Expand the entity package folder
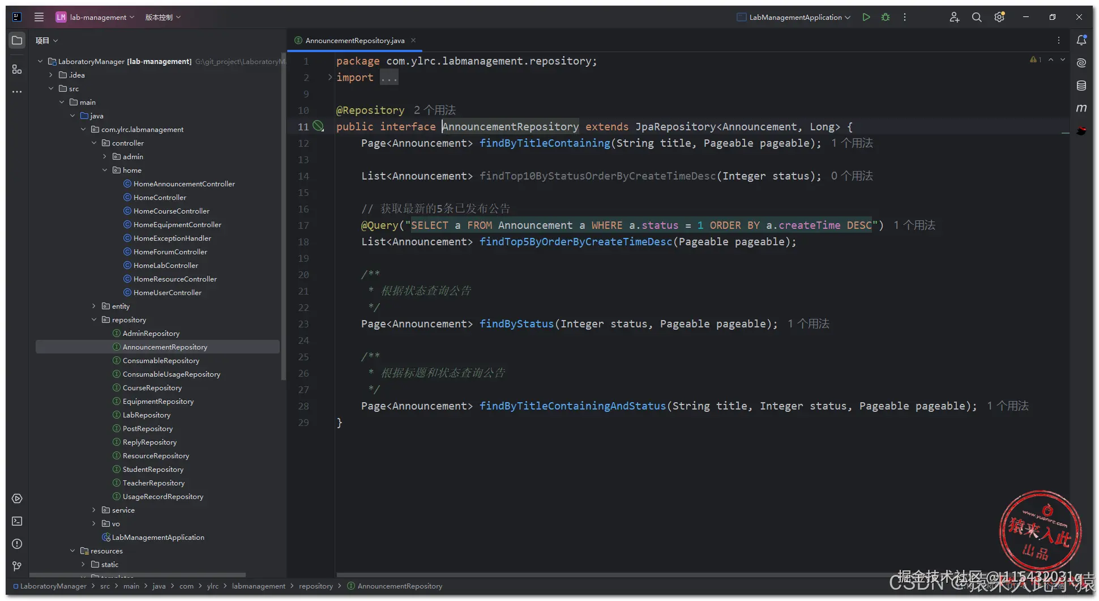 (x=94, y=306)
